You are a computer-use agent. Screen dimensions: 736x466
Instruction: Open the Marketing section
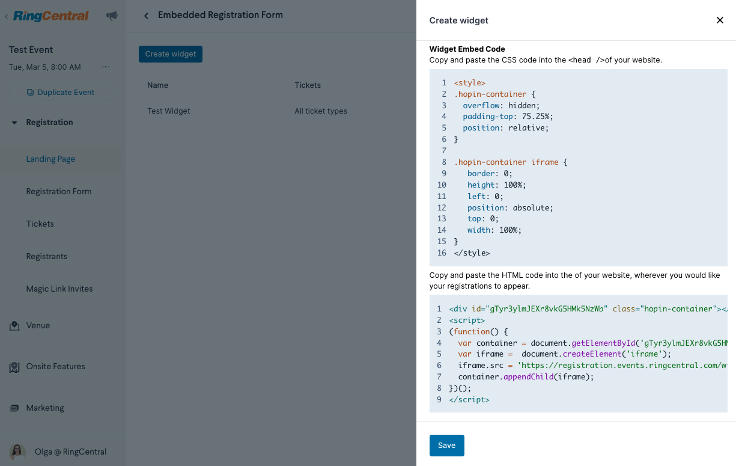(45, 408)
